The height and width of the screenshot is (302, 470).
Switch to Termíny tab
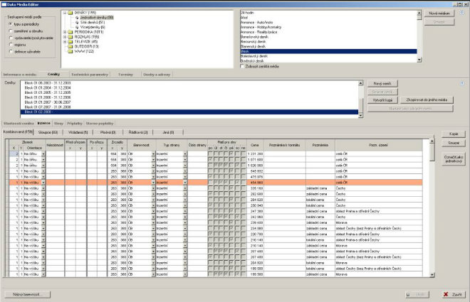click(125, 75)
